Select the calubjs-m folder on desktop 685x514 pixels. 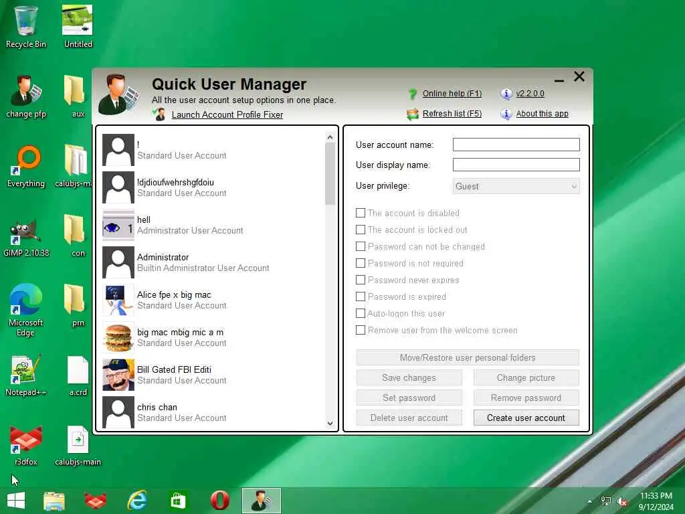[x=74, y=166]
